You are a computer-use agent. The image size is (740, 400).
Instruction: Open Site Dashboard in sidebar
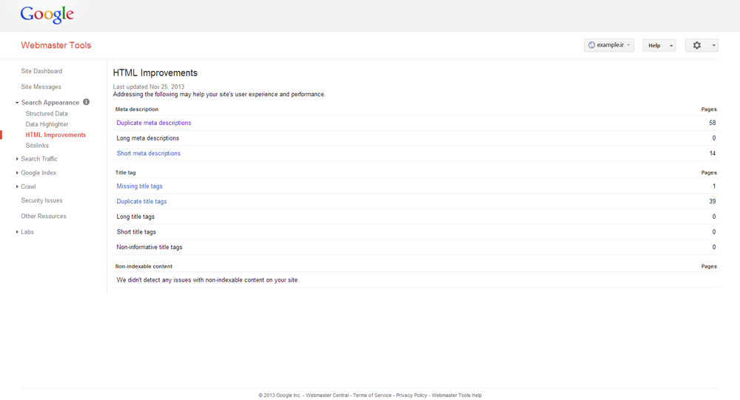(x=41, y=71)
